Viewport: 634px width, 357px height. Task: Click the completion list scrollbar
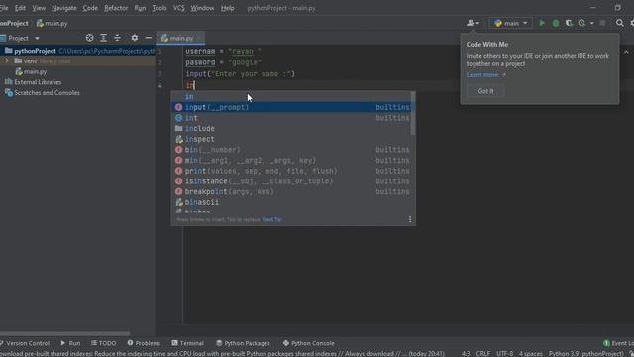(x=413, y=113)
